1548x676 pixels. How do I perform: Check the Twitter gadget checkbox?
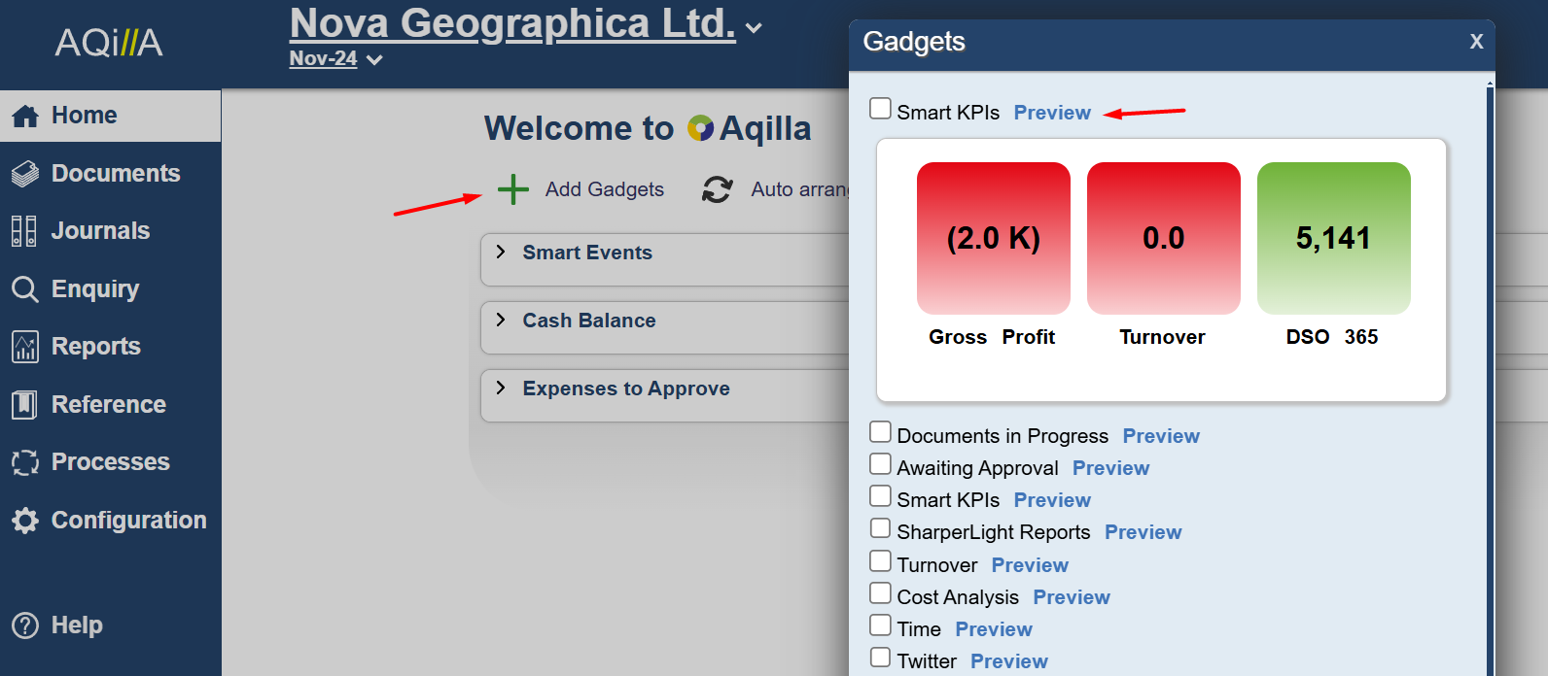[880, 658]
